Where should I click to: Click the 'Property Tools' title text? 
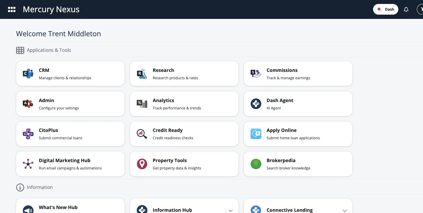pyautogui.click(x=170, y=160)
